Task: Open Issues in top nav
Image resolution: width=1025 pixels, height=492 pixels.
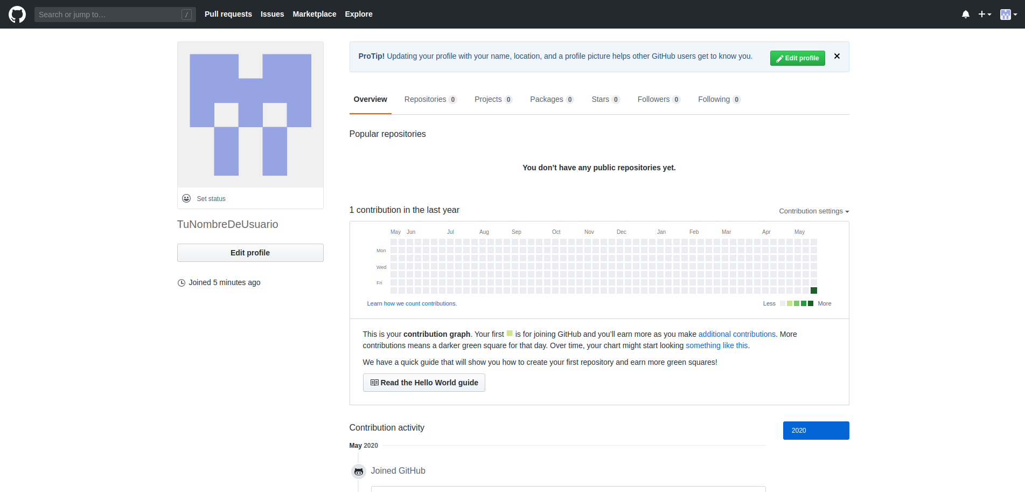Action: coord(272,14)
